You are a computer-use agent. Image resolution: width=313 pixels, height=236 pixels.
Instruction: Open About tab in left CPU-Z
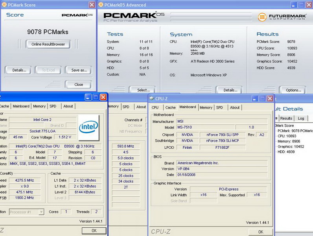coord(68,106)
